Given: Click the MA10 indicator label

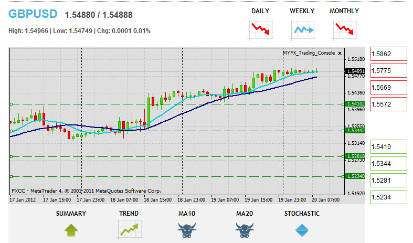Looking at the screenshot, I should click(187, 214).
